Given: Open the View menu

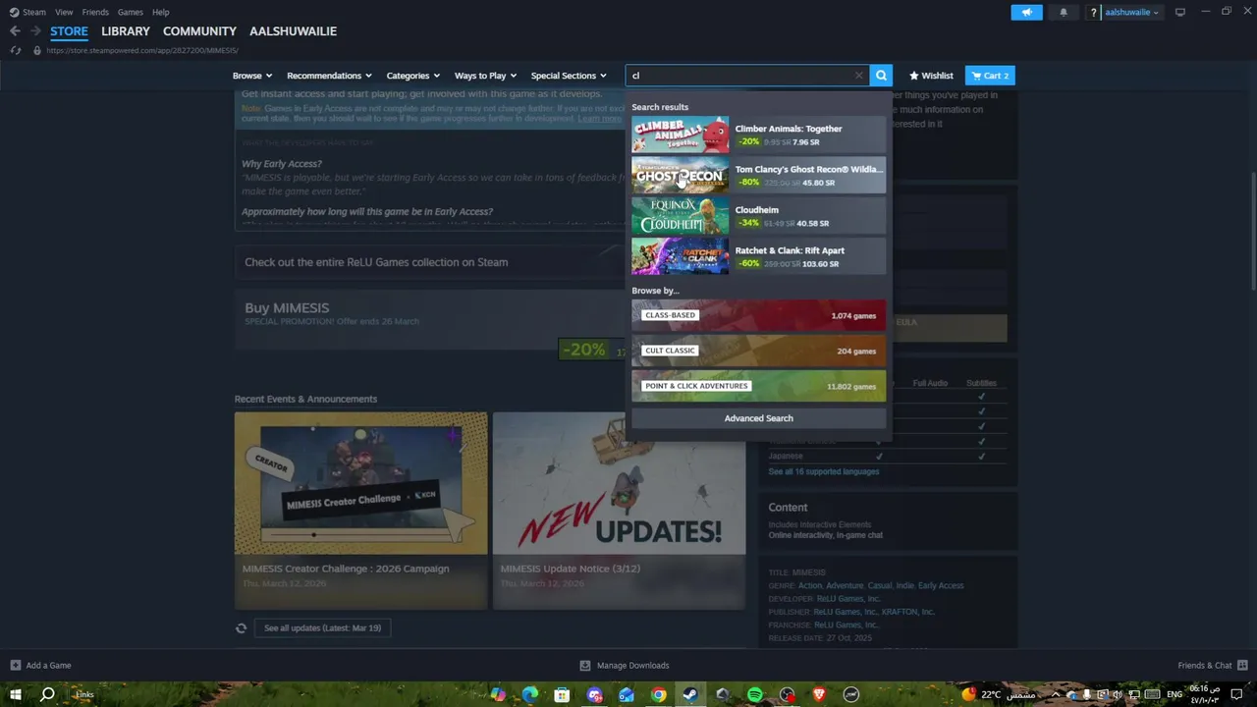Looking at the screenshot, I should tap(64, 12).
